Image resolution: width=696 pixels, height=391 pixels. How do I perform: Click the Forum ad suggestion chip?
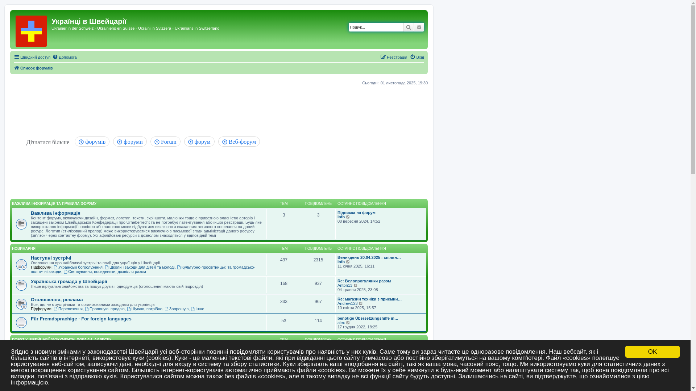point(165,142)
